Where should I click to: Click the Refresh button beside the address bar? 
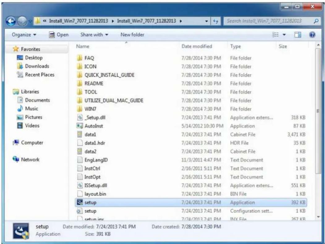pos(216,21)
